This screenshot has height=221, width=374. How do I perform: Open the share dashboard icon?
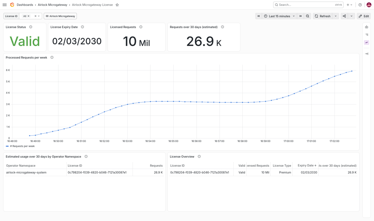coord(344,16)
